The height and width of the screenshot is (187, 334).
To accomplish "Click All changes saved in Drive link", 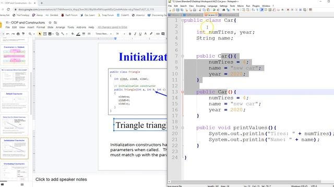I will coord(113,28).
